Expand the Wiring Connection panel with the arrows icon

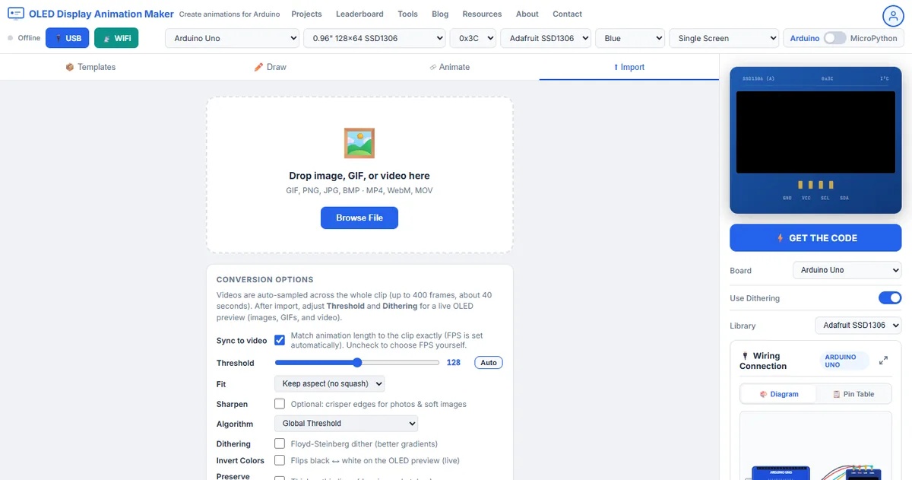[x=883, y=361]
